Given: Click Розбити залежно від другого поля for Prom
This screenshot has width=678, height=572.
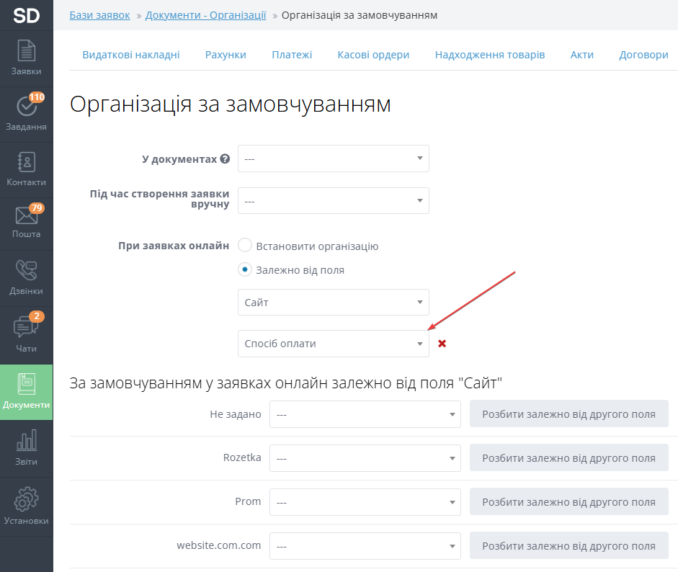Looking at the screenshot, I should (568, 502).
